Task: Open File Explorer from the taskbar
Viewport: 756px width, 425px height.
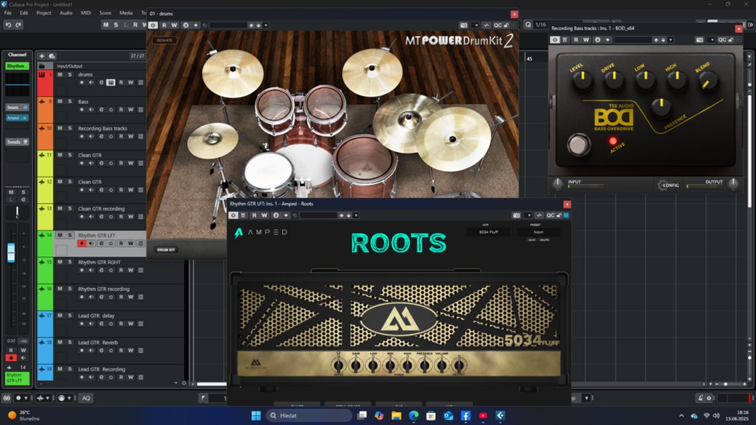Action: [x=396, y=416]
